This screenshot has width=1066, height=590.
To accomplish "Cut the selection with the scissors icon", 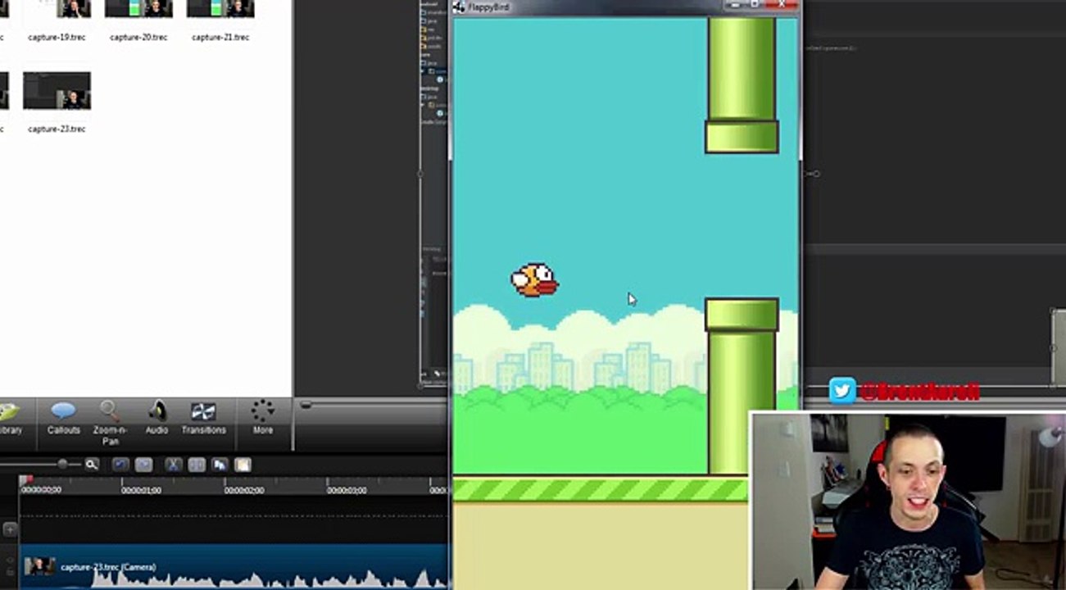I will 173,465.
